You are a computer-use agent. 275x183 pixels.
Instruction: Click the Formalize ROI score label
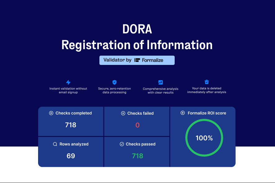tap(207, 113)
